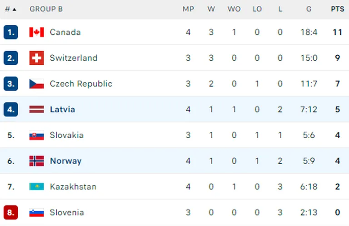Click the GROUP B header label
The image size is (349, 226).
(x=46, y=9)
